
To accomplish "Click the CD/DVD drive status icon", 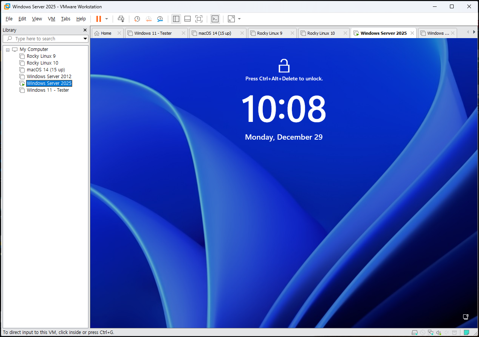I will click(x=423, y=332).
